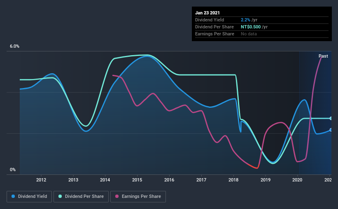This screenshot has height=209, width=338.
Task: Click the teal Dividend Per Share legend dot
Action: [x=60, y=196]
